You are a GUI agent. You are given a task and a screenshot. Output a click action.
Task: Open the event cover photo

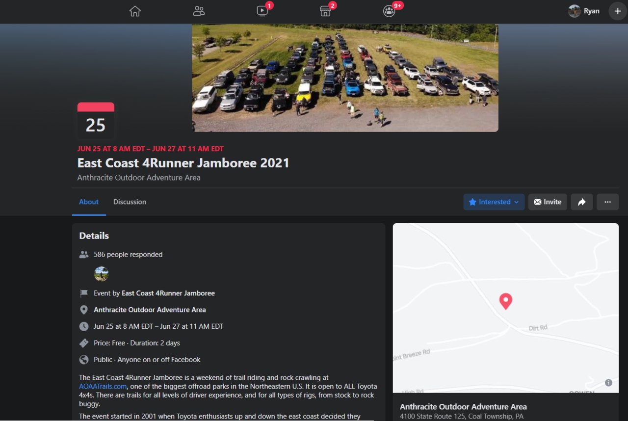pyautogui.click(x=345, y=78)
